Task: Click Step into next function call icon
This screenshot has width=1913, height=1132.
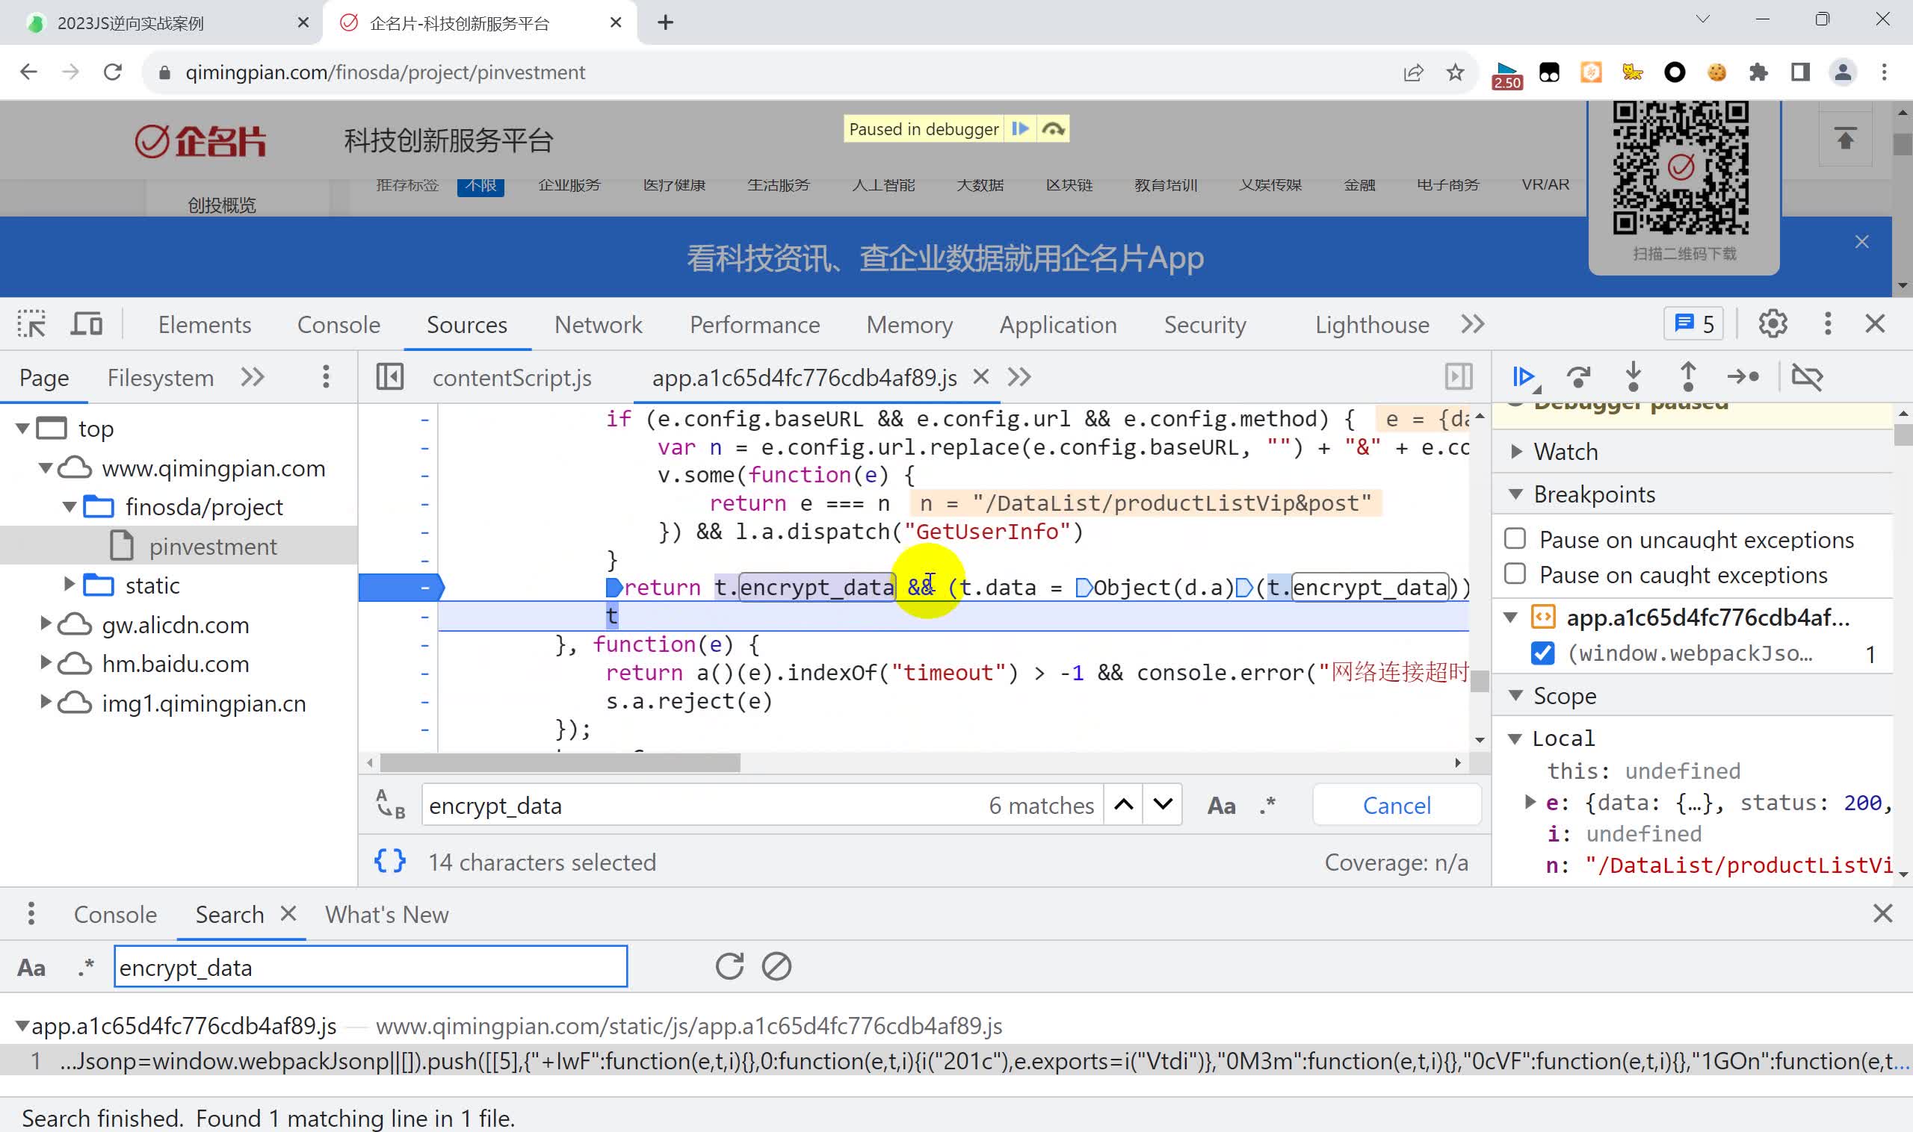Action: 1634,377
